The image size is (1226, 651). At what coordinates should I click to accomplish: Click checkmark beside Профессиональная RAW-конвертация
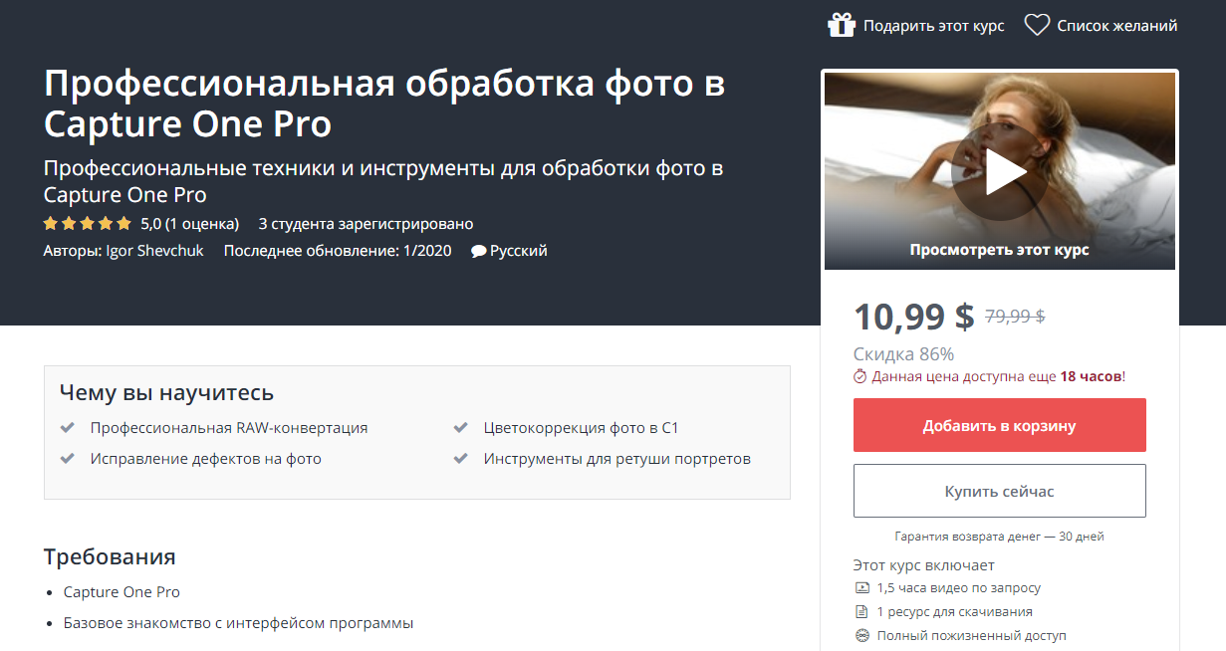[x=67, y=428]
